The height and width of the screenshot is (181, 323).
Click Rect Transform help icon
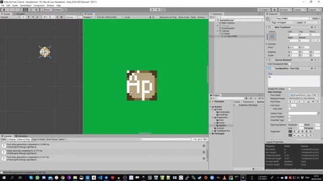(x=312, y=27)
